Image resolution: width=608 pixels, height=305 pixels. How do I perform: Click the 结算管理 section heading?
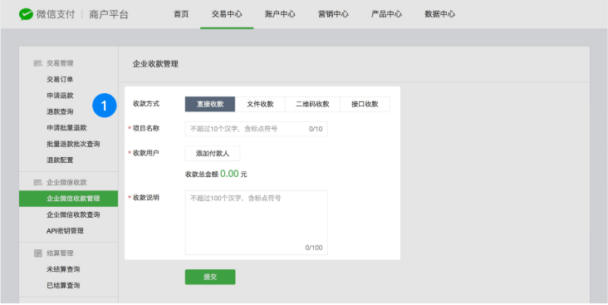(x=60, y=253)
